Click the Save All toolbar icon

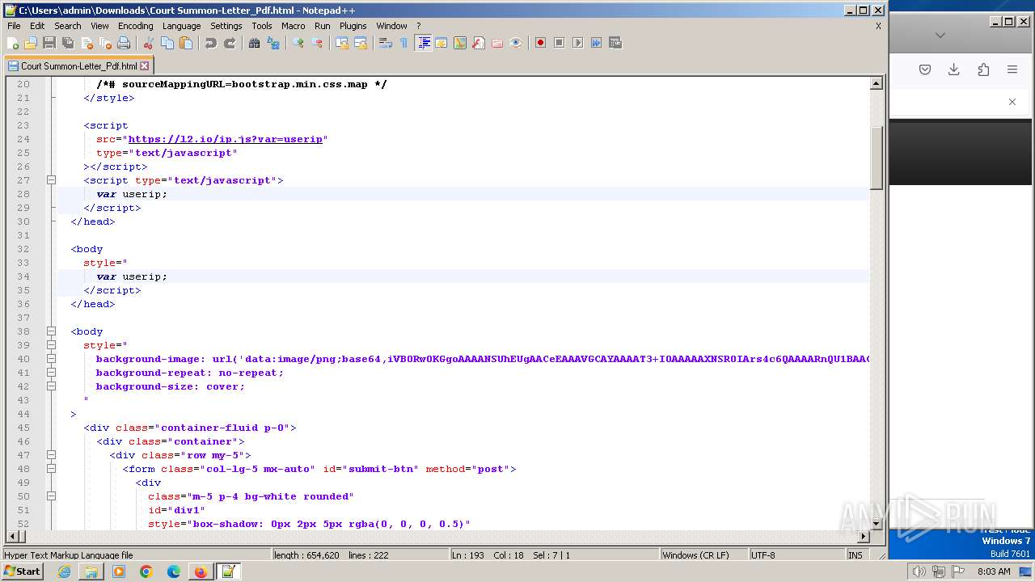68,43
